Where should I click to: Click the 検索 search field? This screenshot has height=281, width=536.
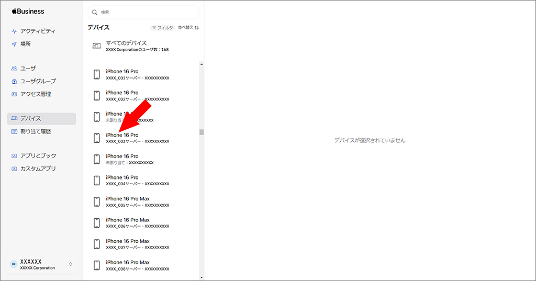tap(143, 13)
